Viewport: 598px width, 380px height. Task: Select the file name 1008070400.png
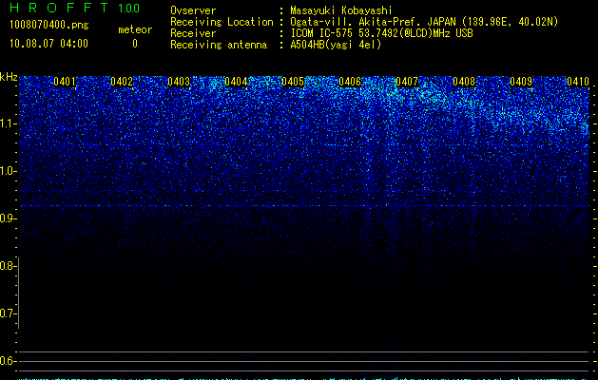[49, 25]
